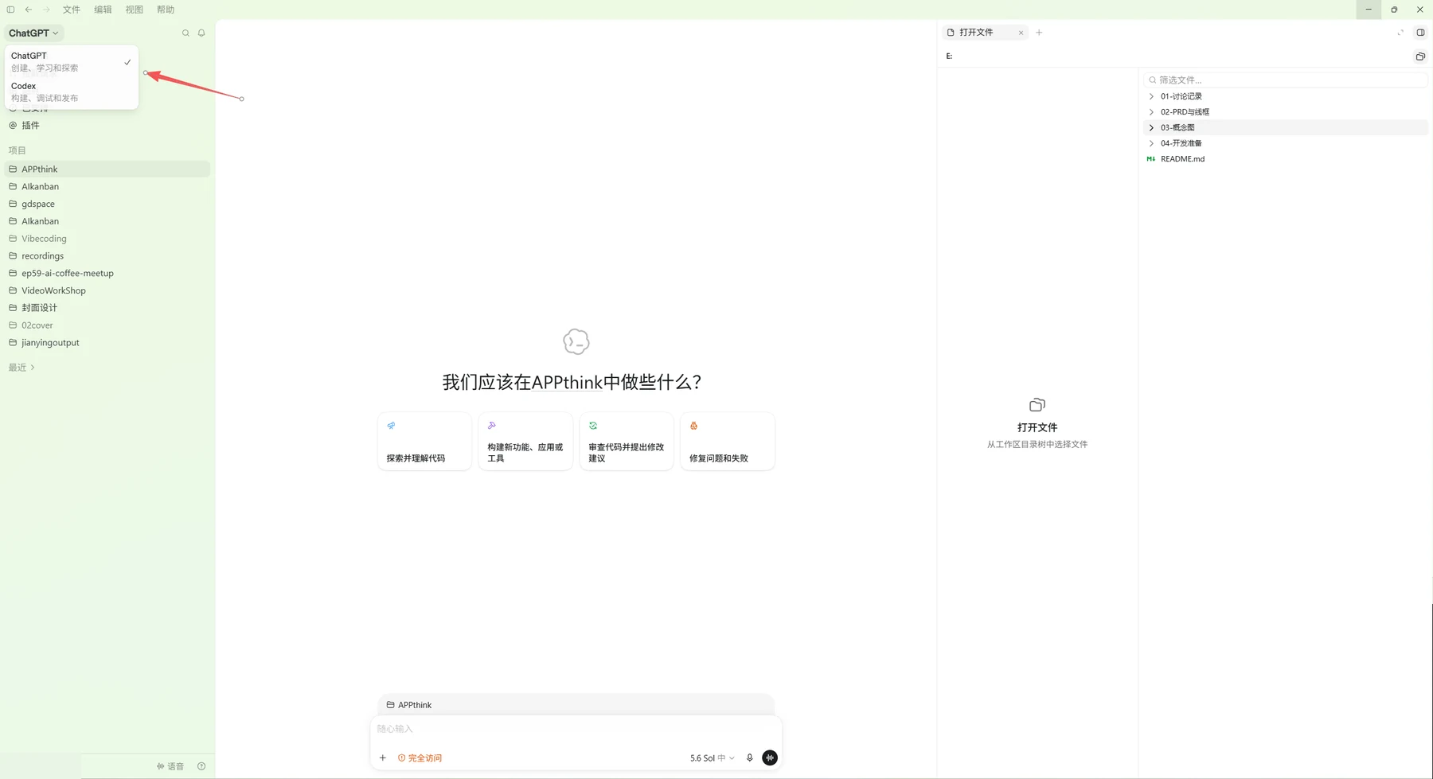Open the 5.6 Sol 中 model dropdown
Viewport: 1433px width, 779px height.
tap(712, 758)
